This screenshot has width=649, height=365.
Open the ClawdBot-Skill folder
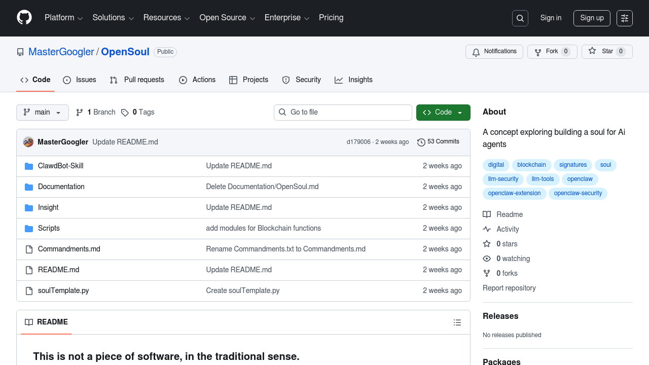tap(60, 166)
